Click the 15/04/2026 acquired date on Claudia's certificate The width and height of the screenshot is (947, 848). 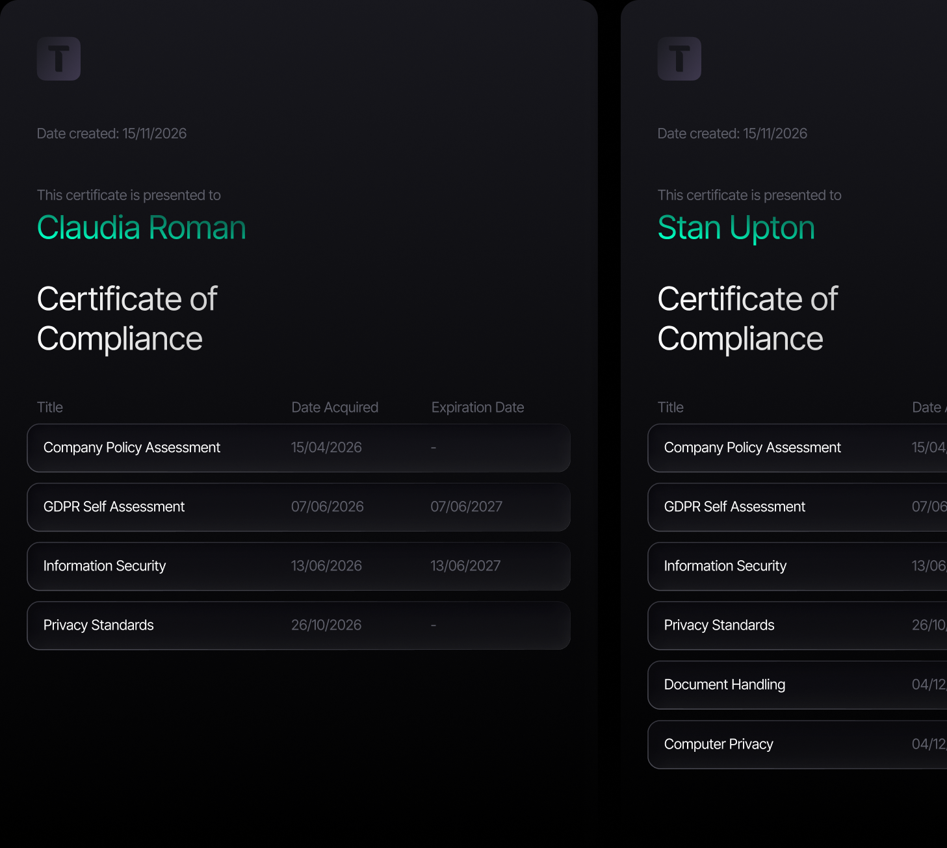(326, 448)
